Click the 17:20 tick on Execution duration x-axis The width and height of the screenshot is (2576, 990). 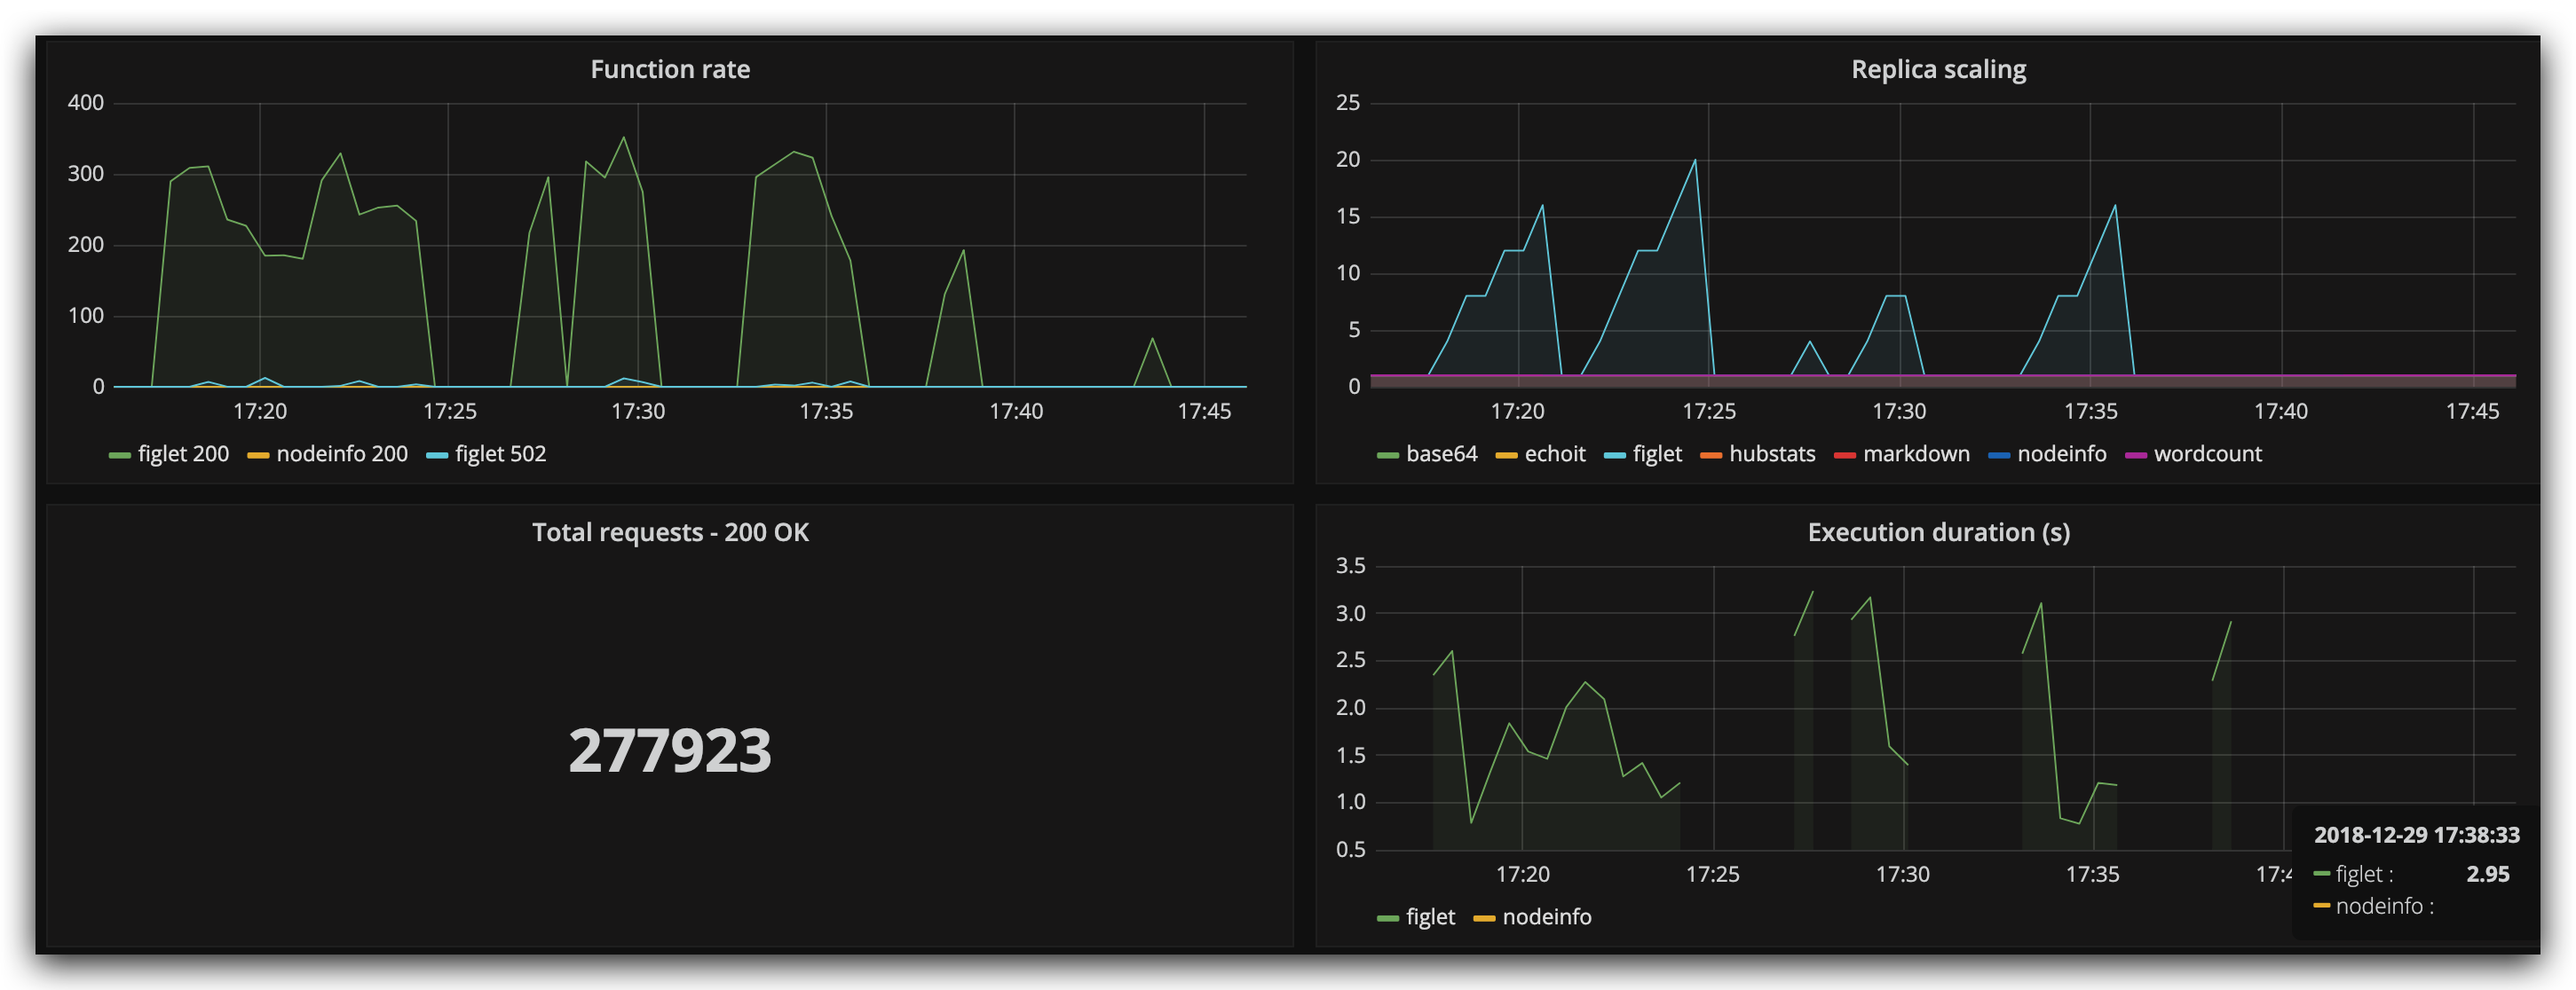point(1522,875)
